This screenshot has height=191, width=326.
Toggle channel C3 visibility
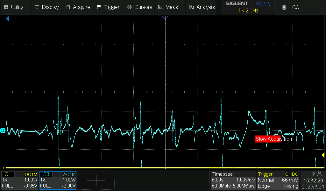point(46,174)
